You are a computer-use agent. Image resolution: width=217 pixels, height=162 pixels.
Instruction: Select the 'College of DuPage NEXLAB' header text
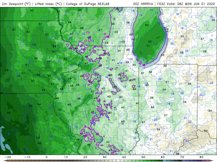[x=88, y=4]
